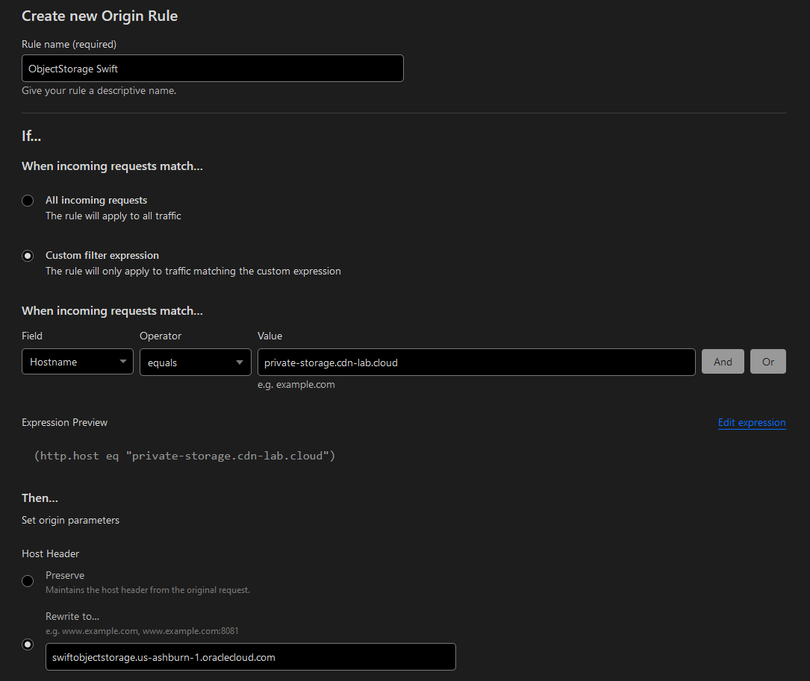Click the arrow icon in Hostname dropdown
Screen dimensions: 810x681
122,363
